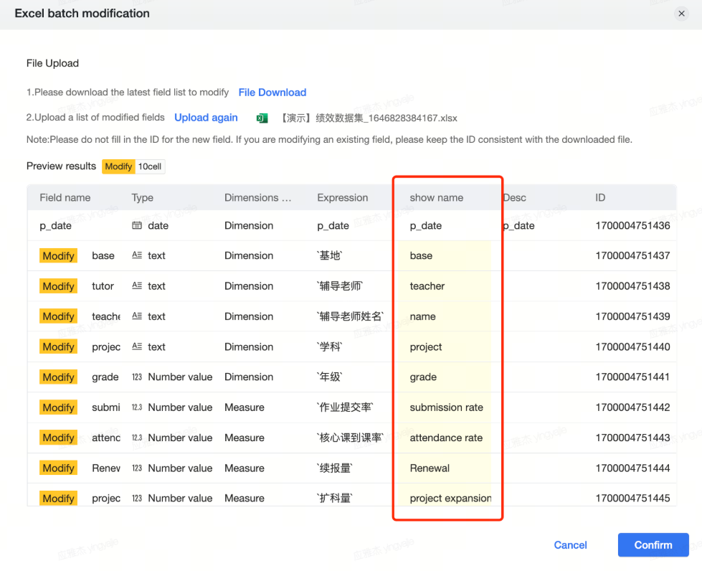Click the Field name column header
The image size is (702, 571).
point(65,197)
